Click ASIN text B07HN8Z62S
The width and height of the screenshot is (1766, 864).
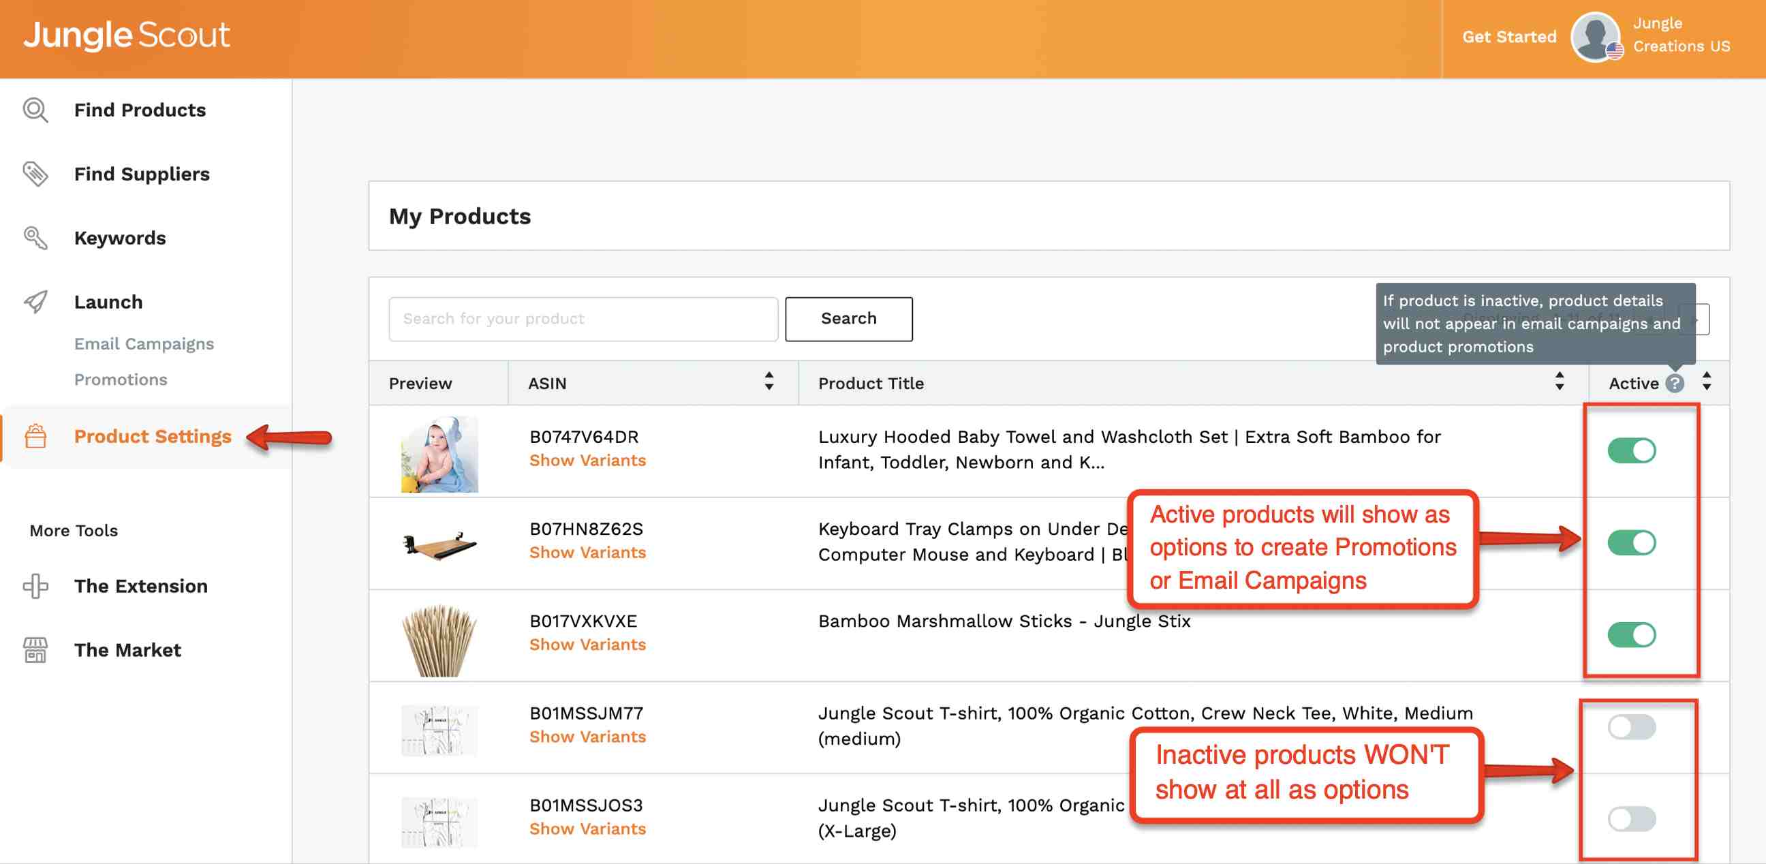pyautogui.click(x=586, y=529)
